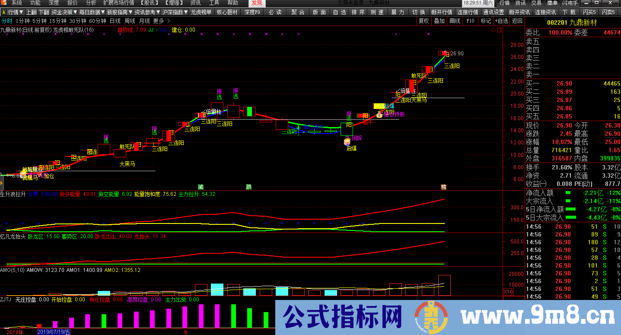Click the 核心题材 toolbar button
The image size is (621, 335).
click(227, 12)
